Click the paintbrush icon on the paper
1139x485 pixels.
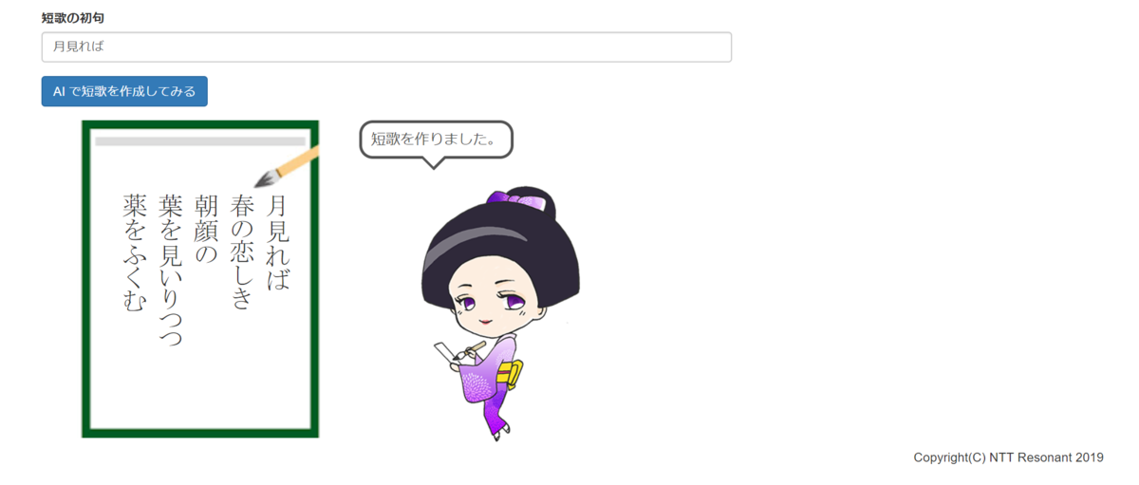pyautogui.click(x=287, y=166)
